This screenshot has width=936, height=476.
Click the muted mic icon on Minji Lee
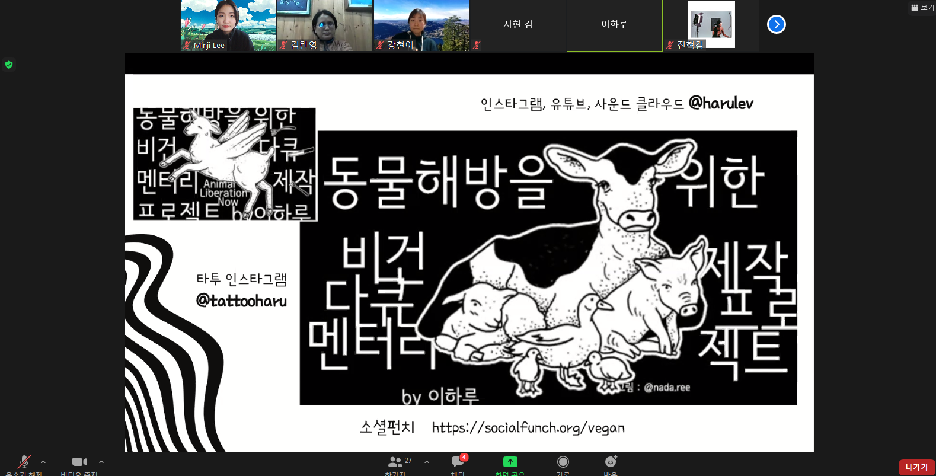(187, 45)
